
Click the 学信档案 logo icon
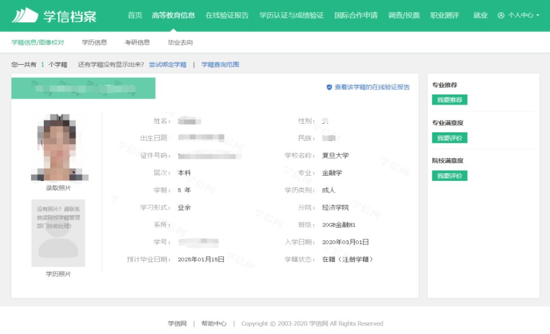[x=24, y=15]
